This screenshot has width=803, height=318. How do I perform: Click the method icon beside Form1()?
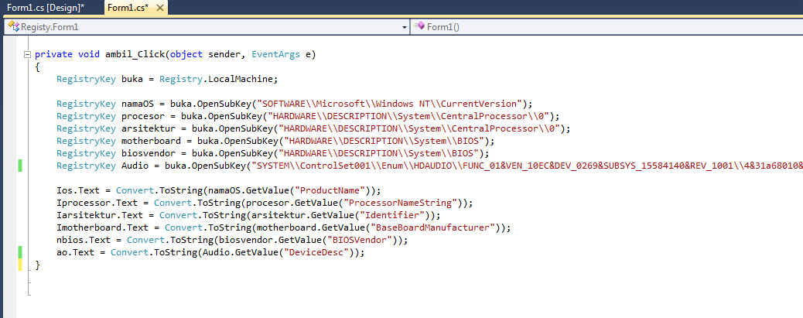(420, 26)
